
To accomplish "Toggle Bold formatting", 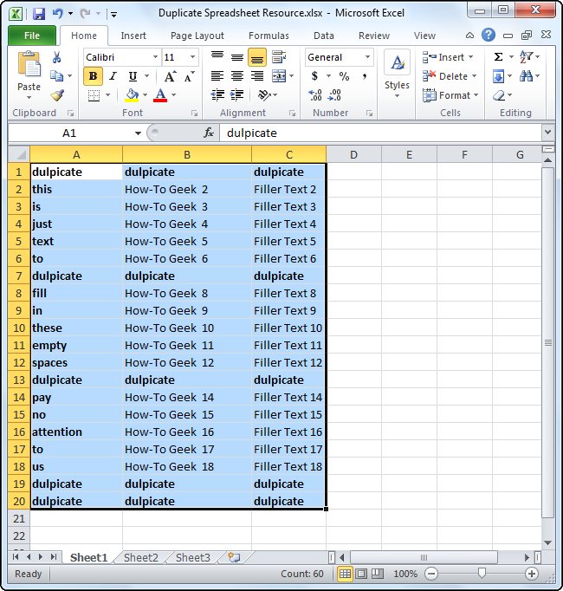I will [x=93, y=76].
